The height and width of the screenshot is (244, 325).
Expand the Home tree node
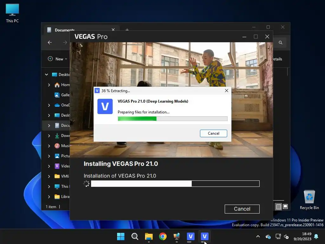(49, 85)
